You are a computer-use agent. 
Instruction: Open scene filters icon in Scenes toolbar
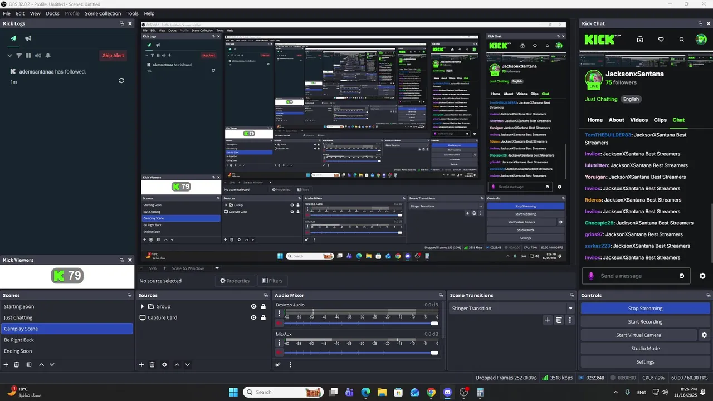29,365
